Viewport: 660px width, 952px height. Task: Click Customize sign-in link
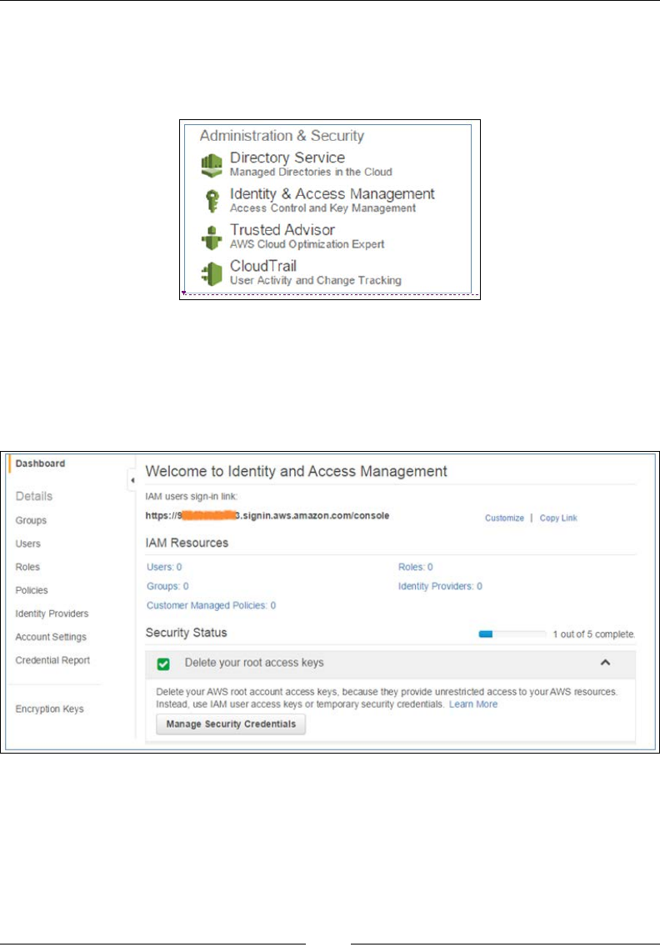pyautogui.click(x=504, y=518)
